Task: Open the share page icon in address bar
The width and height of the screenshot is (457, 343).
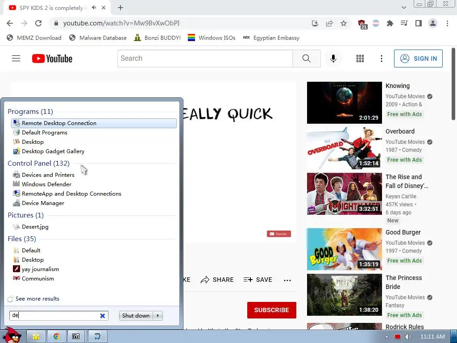Action: pos(329,23)
